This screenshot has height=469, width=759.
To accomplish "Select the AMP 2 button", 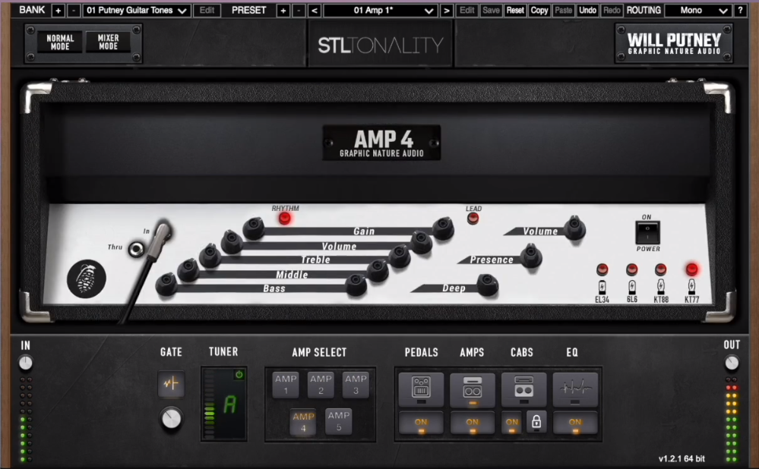I will (x=321, y=384).
